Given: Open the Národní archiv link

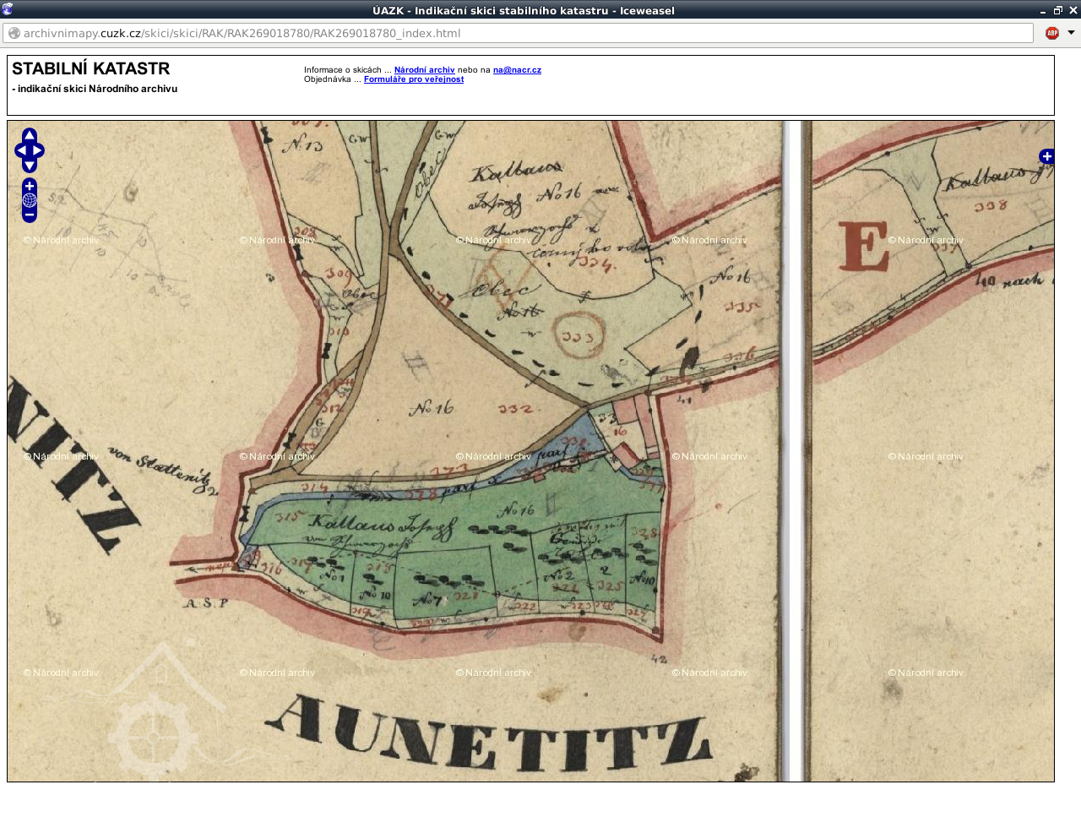Looking at the screenshot, I should click(424, 70).
